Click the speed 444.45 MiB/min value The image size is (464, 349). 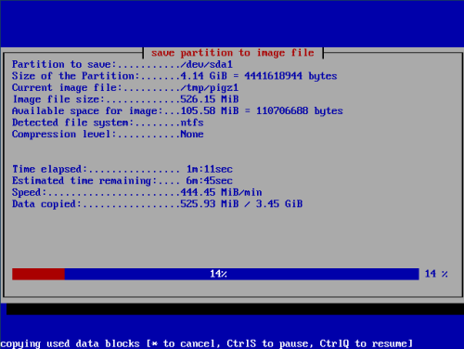(221, 192)
